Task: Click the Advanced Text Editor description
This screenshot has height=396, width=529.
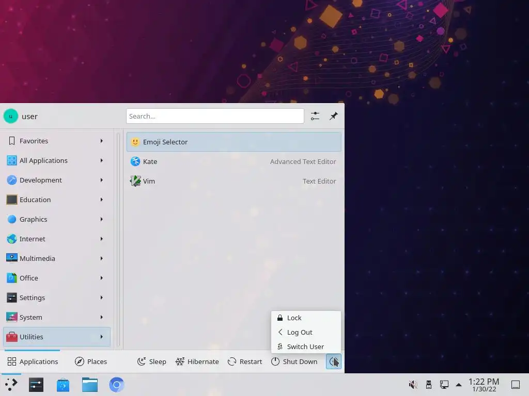Action: point(303,161)
